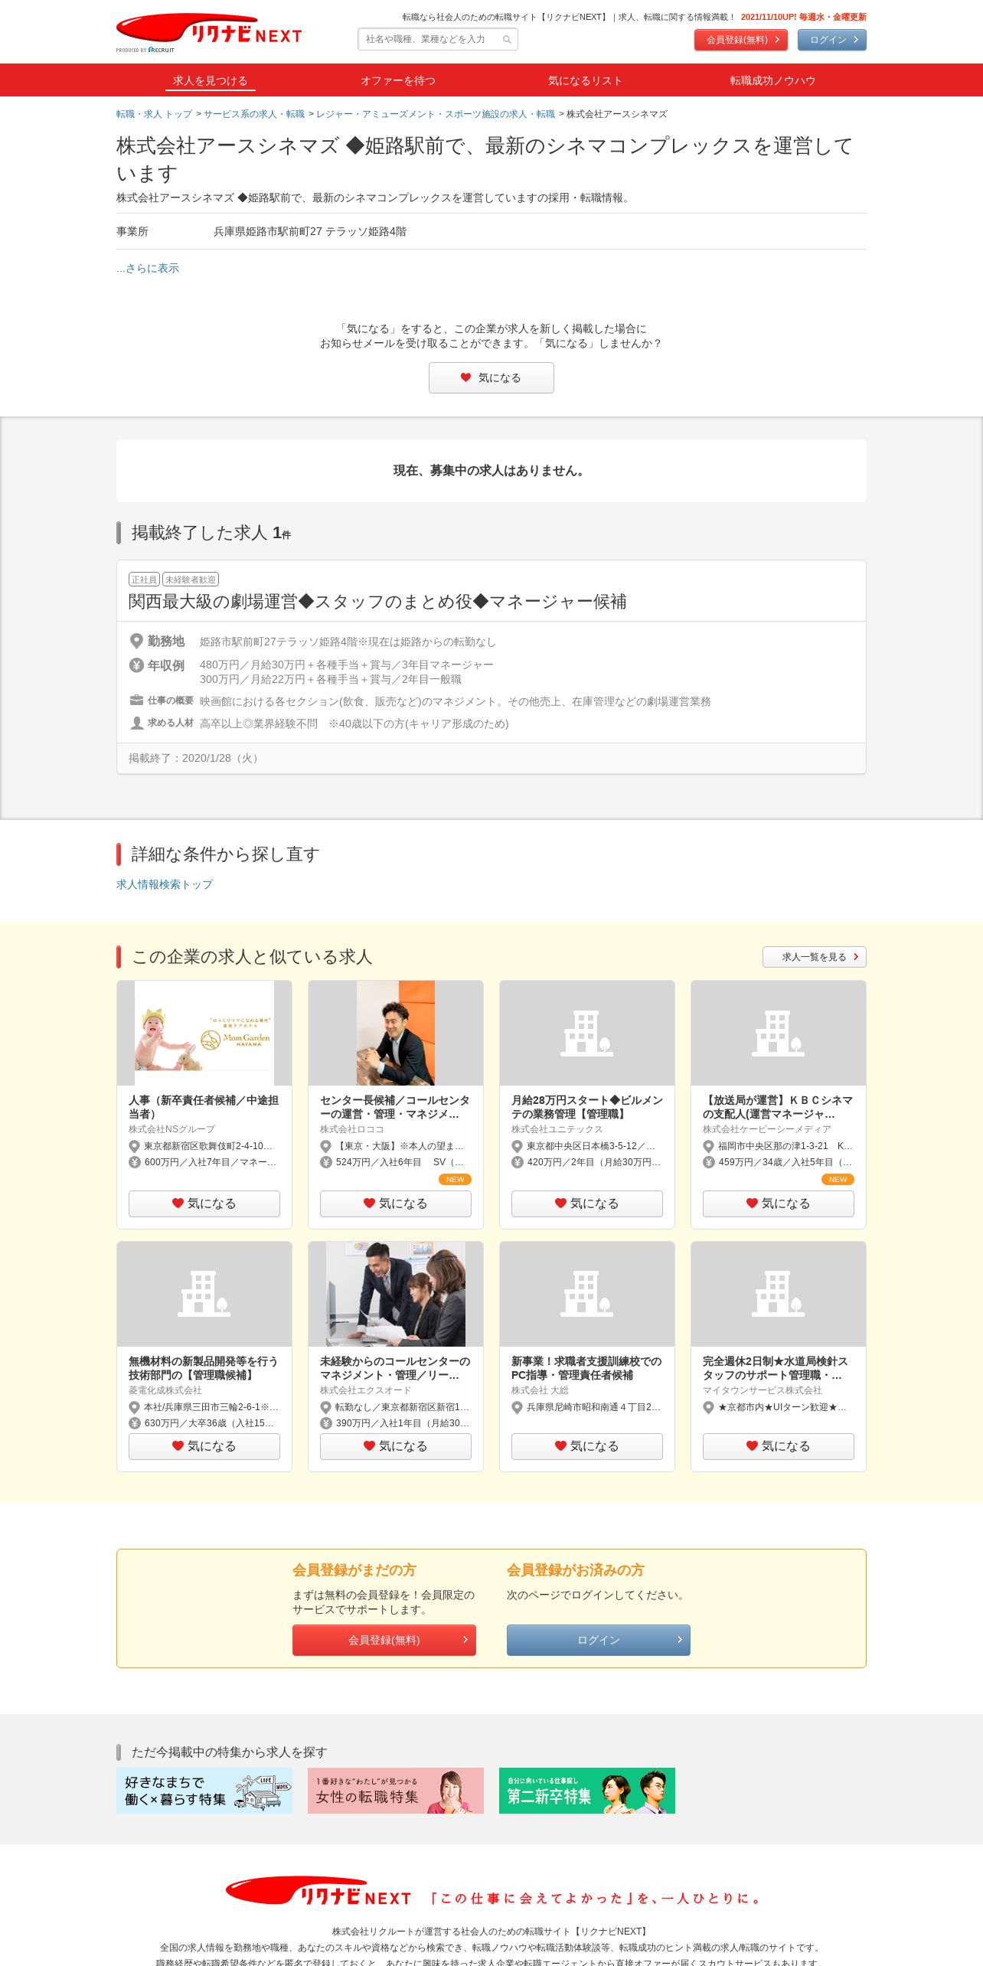The height and width of the screenshot is (1966, 983).
Task: Click the 年収例 yen icon
Action: click(136, 665)
